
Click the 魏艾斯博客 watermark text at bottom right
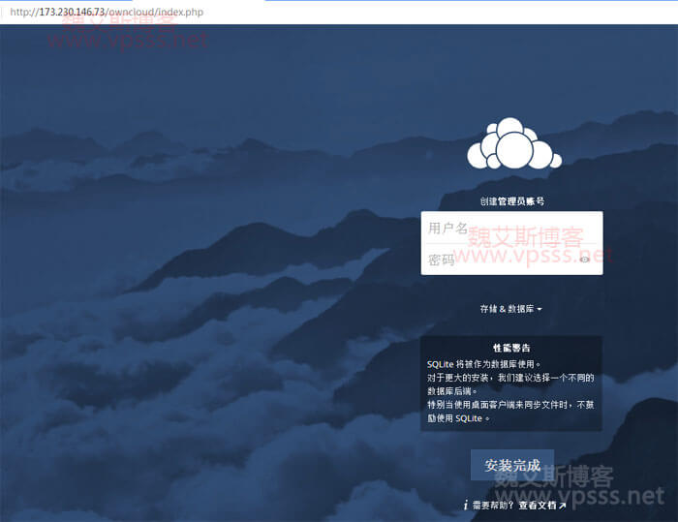tap(553, 476)
